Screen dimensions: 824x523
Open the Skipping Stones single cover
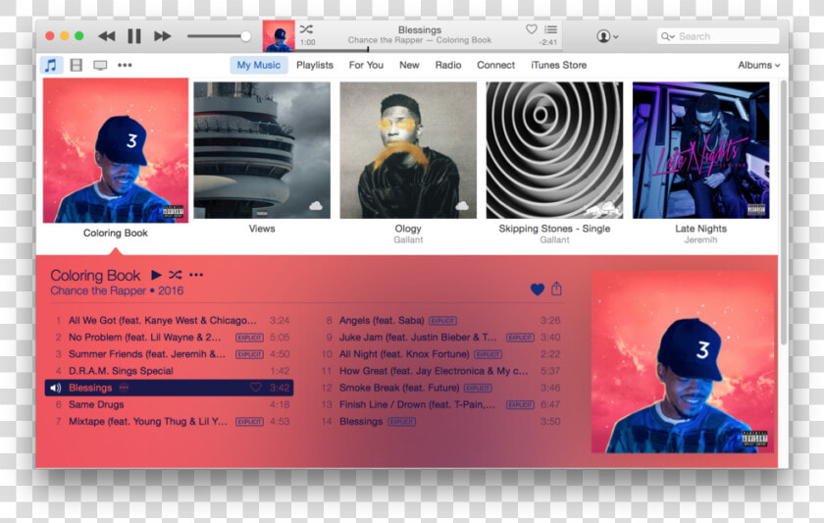(x=554, y=150)
